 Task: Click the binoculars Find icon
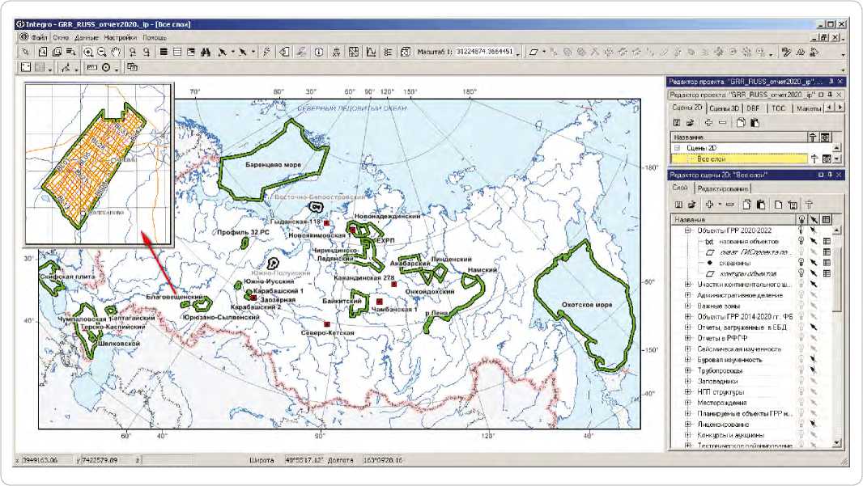[x=206, y=52]
